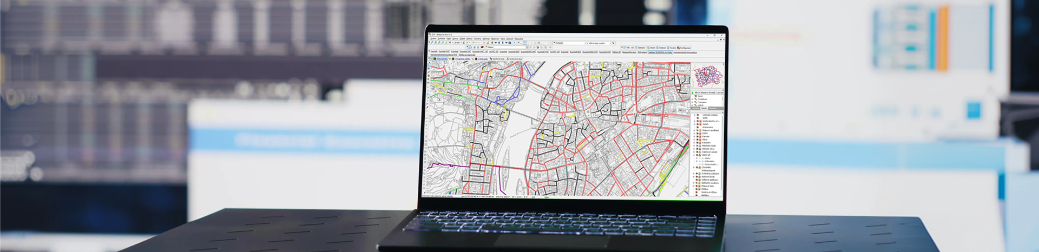Click the printer icon in the main toolbar
This screenshot has width=1039, height=252.
[x=510, y=43]
